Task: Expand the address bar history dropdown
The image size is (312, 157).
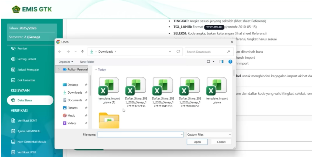Action: pos(170,51)
